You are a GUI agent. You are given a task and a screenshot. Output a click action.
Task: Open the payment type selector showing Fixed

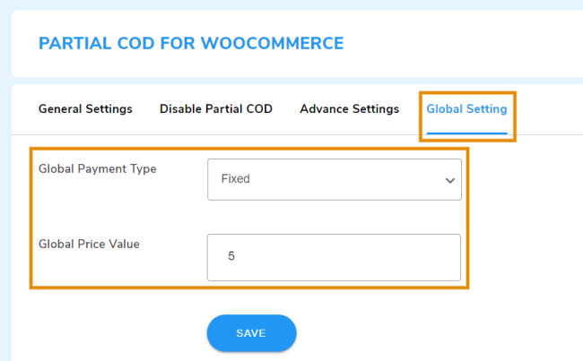[x=334, y=179]
